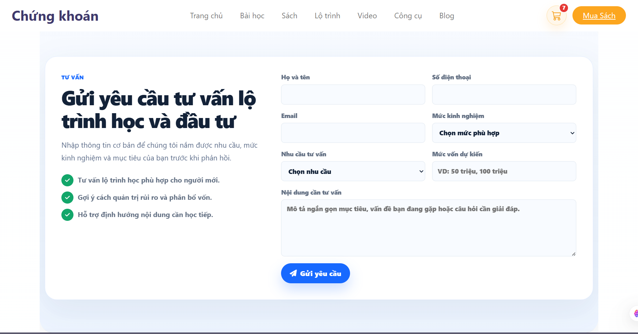Click heading 'Gửi yêu cầu tư vấn lộ trình học và đầu tư'
The width and height of the screenshot is (638, 334).
(159, 110)
